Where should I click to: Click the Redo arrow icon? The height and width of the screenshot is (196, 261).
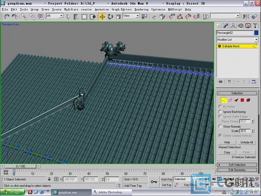[14, 17]
